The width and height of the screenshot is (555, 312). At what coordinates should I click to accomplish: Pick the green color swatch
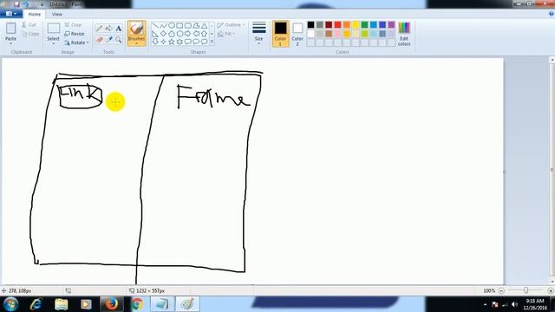[x=364, y=25]
